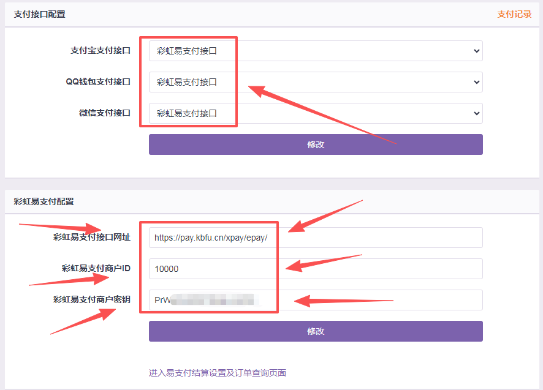543x390 pixels.
Task: Click the 彩虹易支付接口网址 label
Action: point(92,238)
